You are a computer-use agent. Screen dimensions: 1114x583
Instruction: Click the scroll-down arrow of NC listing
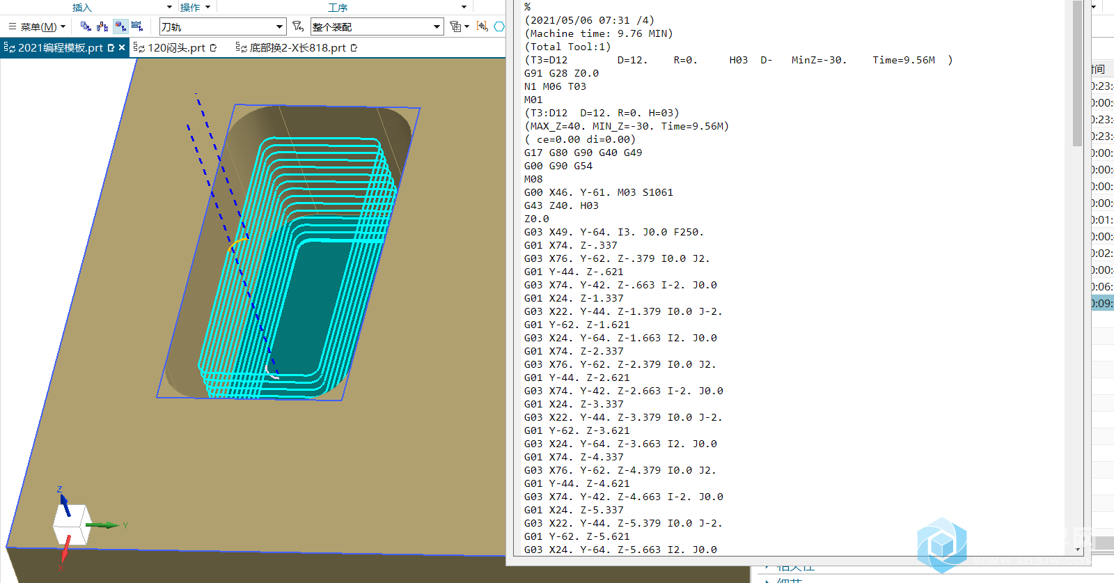pos(1078,550)
